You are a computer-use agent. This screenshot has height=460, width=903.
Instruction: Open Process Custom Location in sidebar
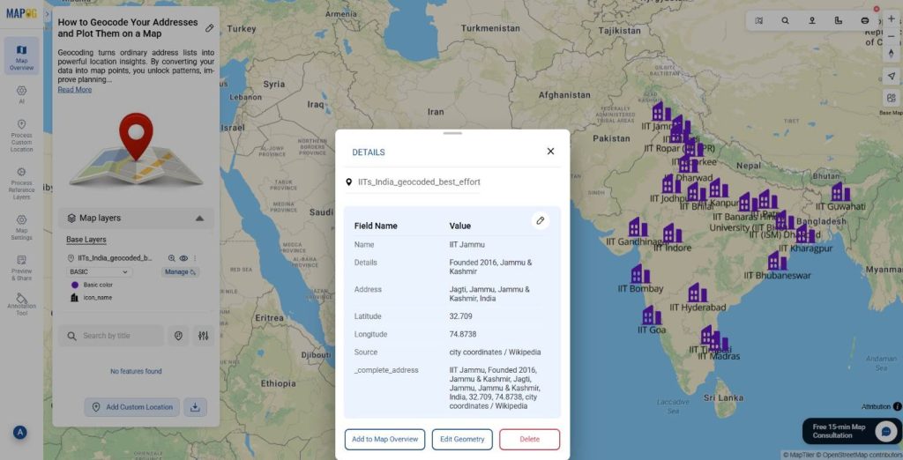point(21,136)
